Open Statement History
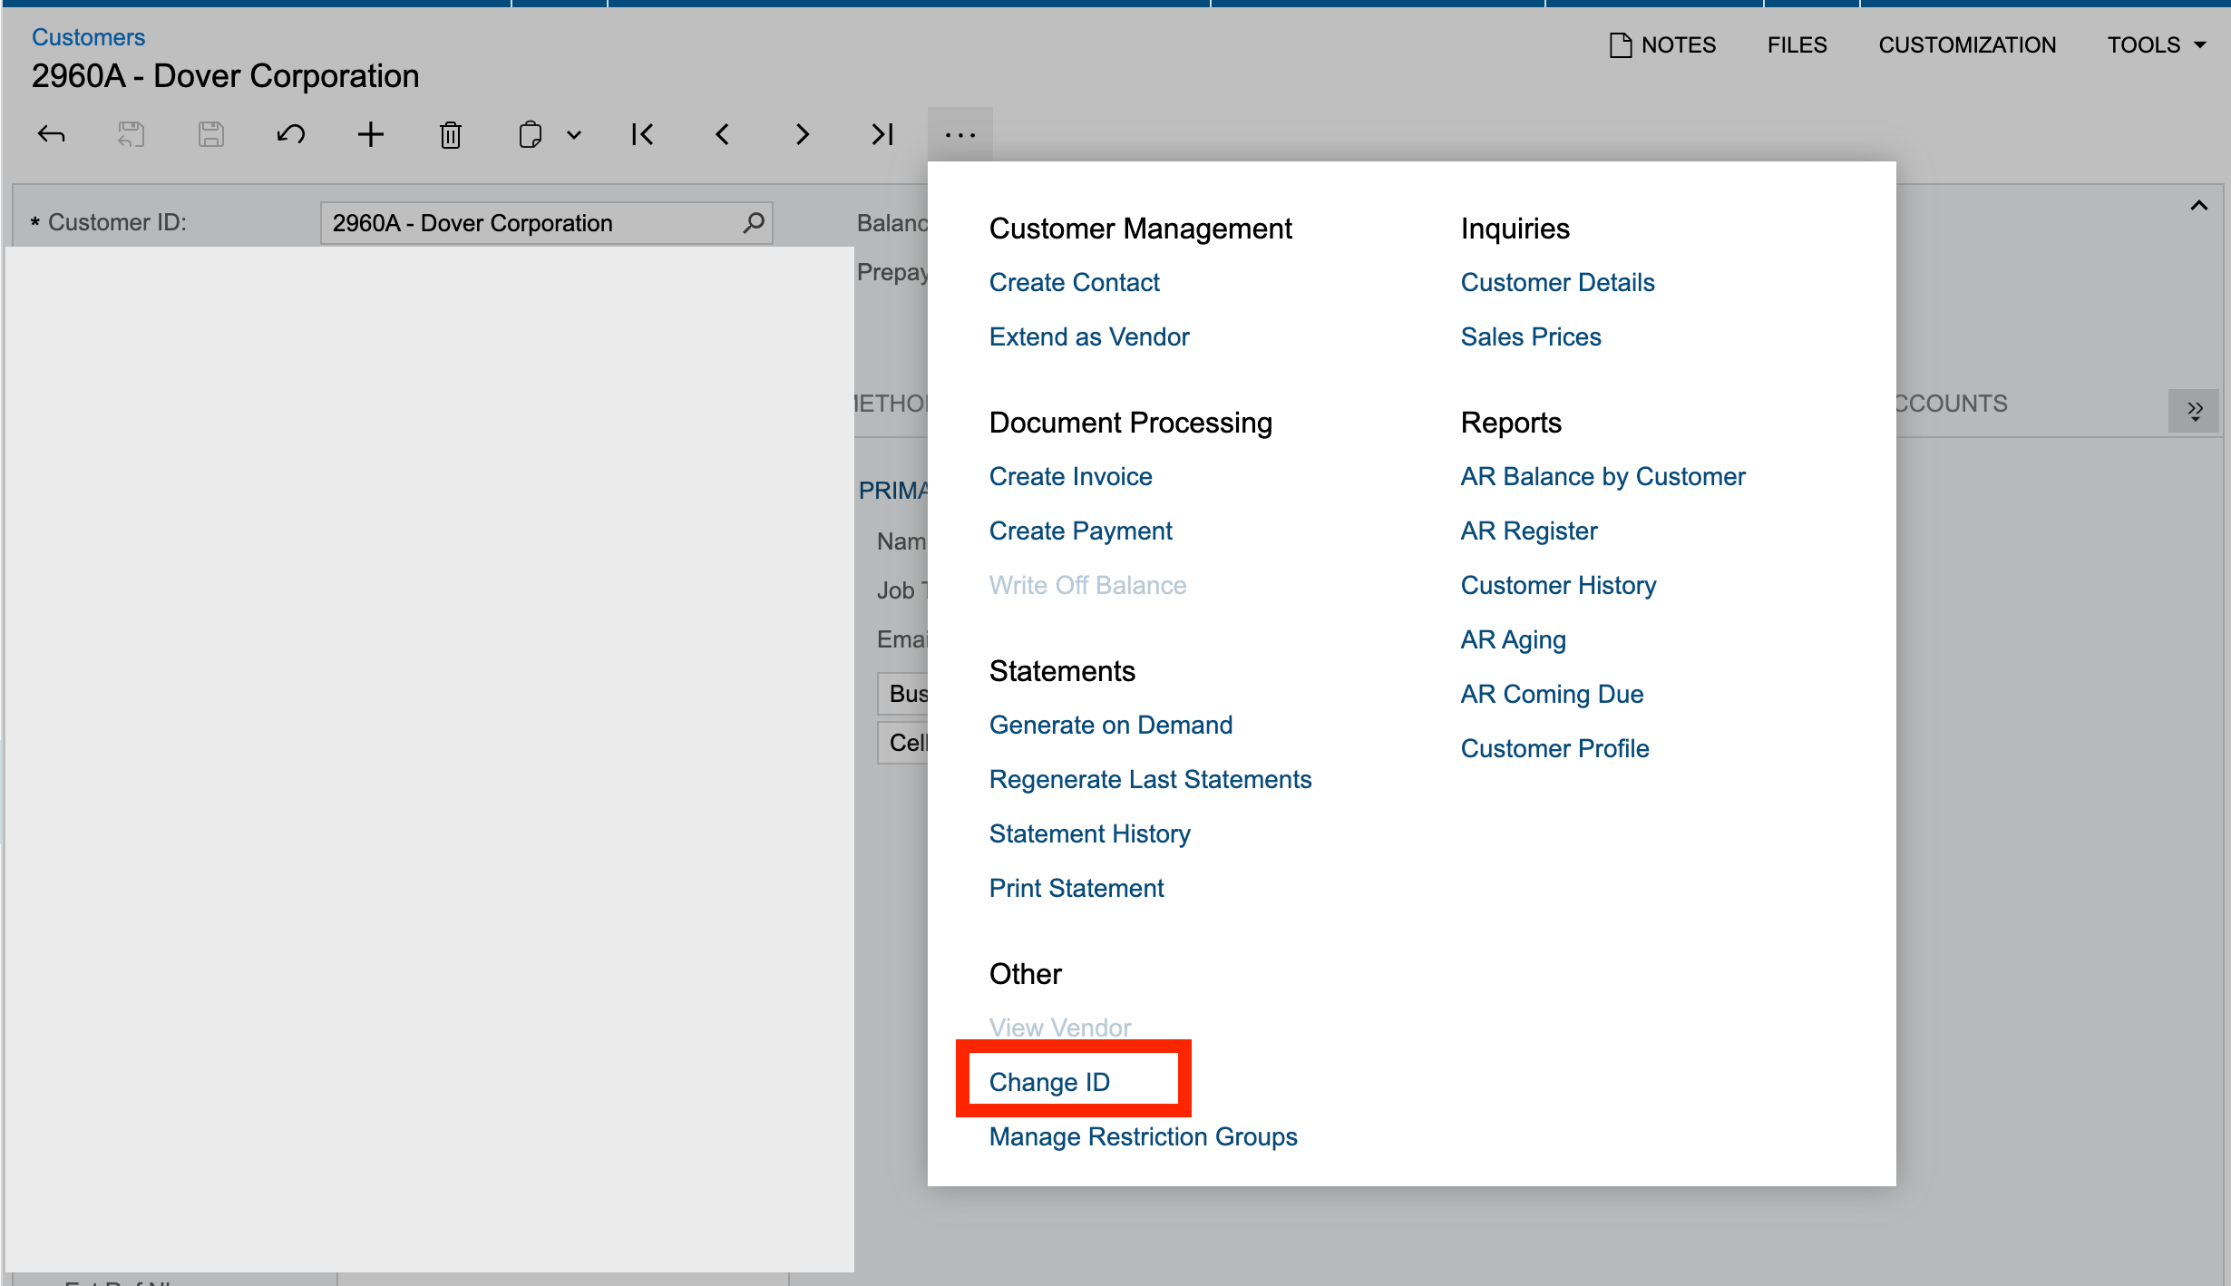The width and height of the screenshot is (2231, 1286). coord(1090,833)
